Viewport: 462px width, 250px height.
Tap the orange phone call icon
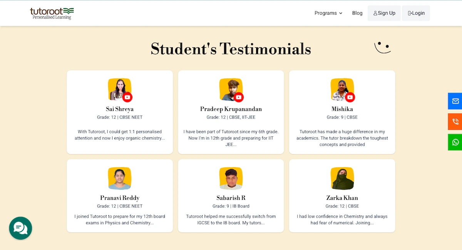tap(455, 122)
